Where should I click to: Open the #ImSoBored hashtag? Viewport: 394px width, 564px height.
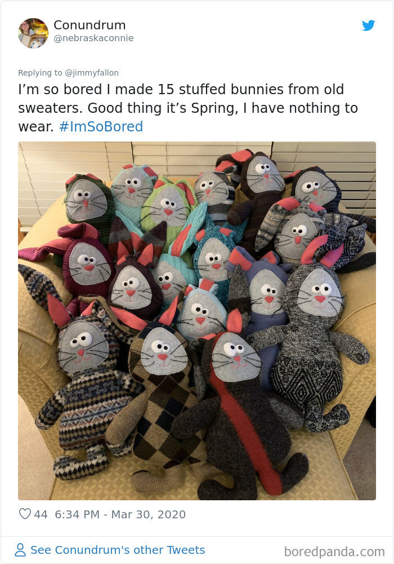pyautogui.click(x=101, y=126)
